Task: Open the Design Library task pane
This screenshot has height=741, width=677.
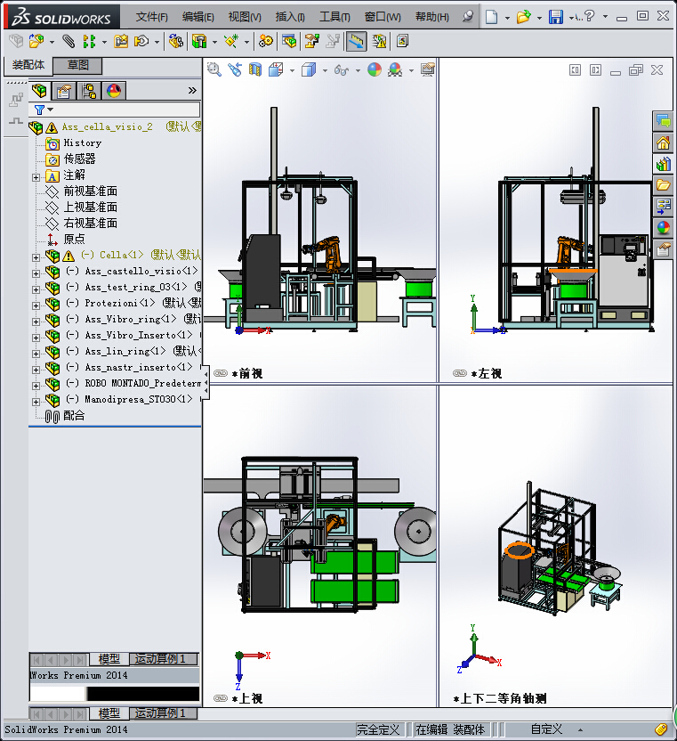Action: click(x=664, y=164)
